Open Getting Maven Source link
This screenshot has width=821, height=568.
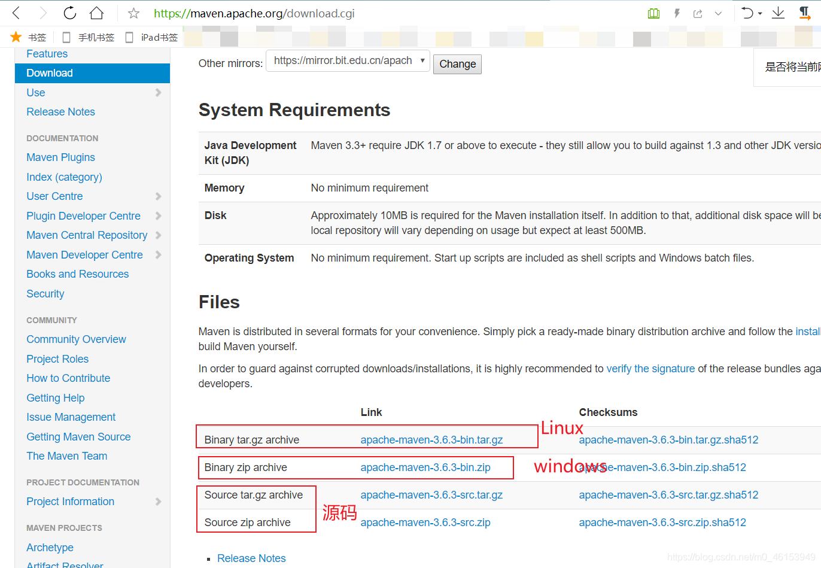pos(78,437)
